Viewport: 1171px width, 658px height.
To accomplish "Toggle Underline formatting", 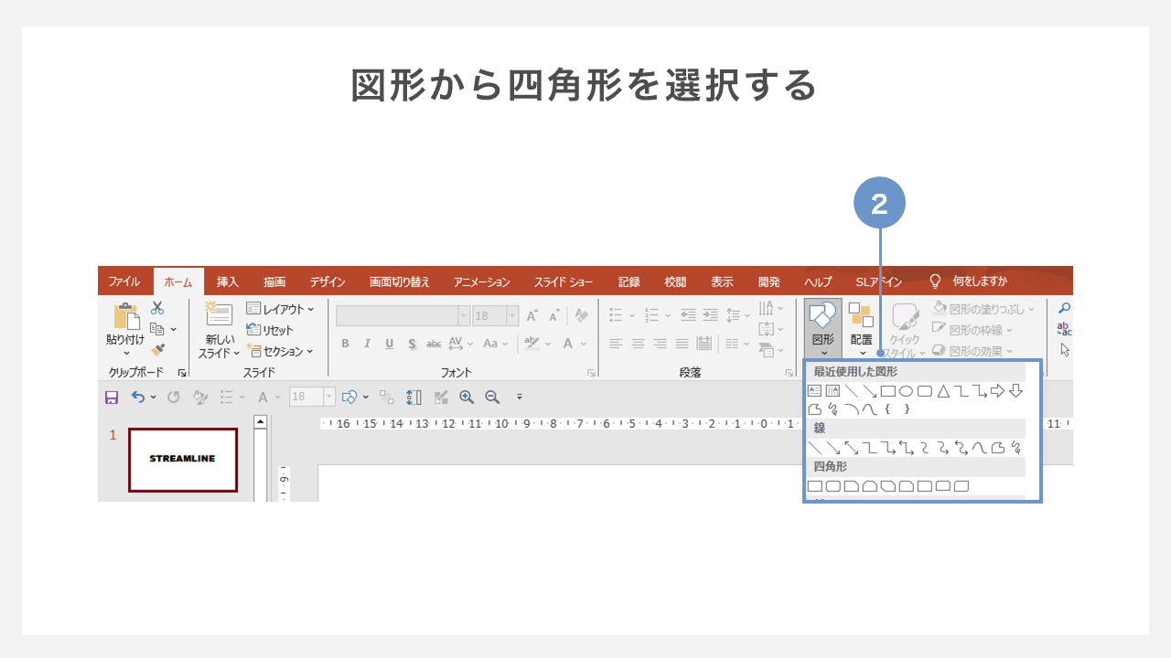I will point(389,344).
